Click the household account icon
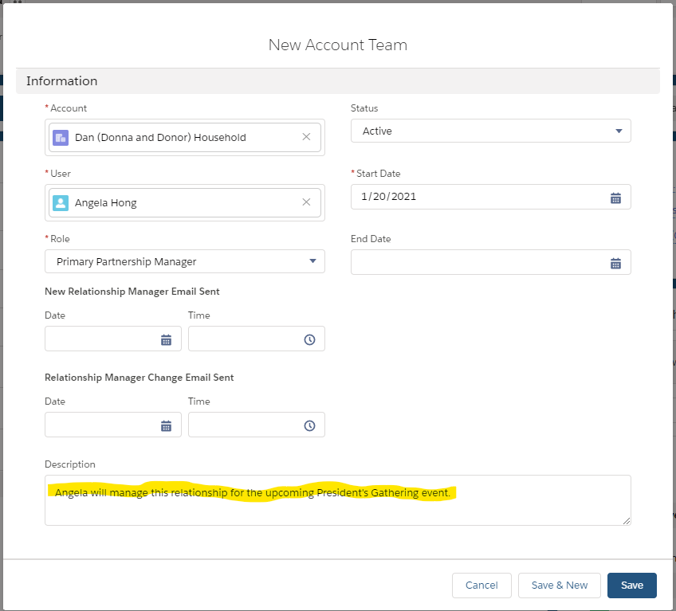Screen dimensions: 676x611 click(61, 138)
